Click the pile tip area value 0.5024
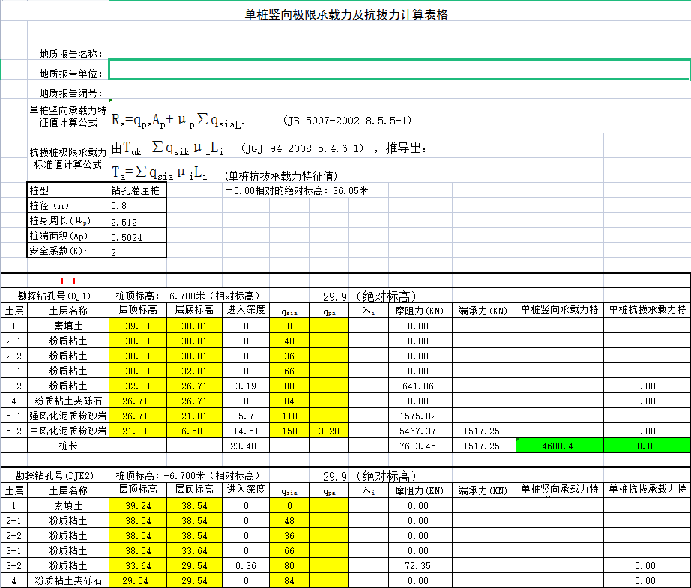This screenshot has height=588, width=691. [x=137, y=235]
